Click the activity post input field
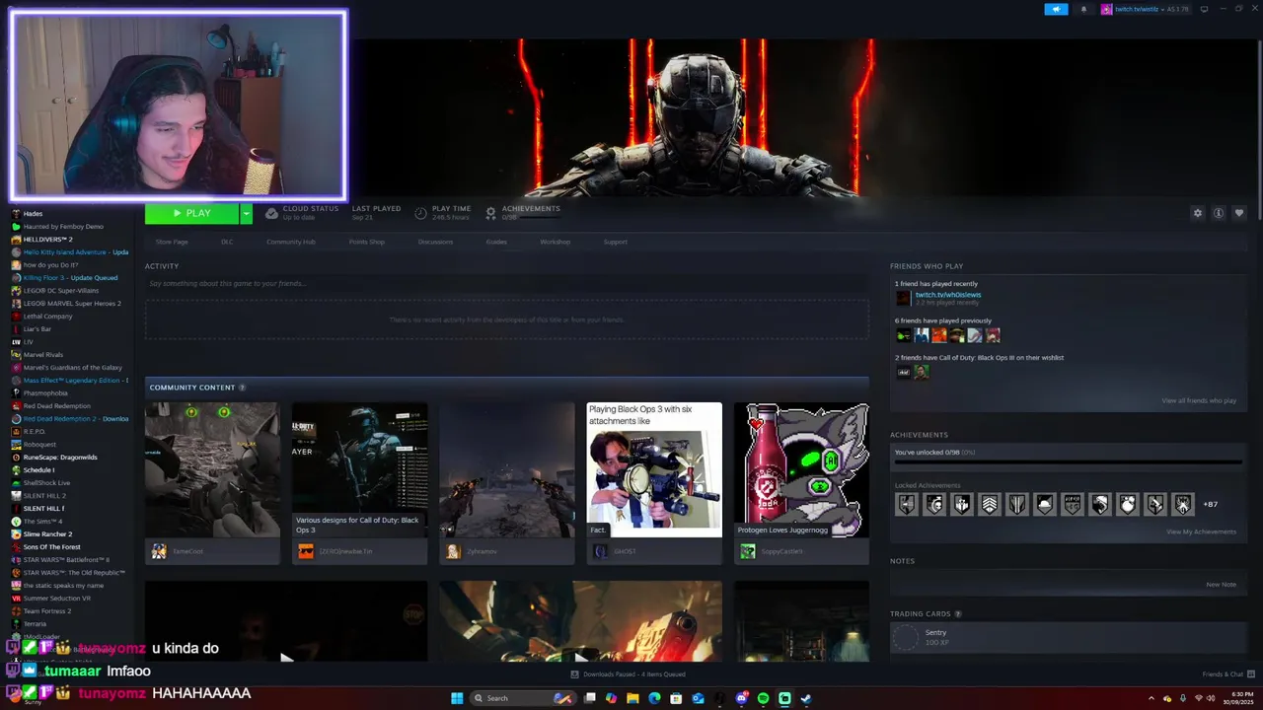 tap(507, 284)
